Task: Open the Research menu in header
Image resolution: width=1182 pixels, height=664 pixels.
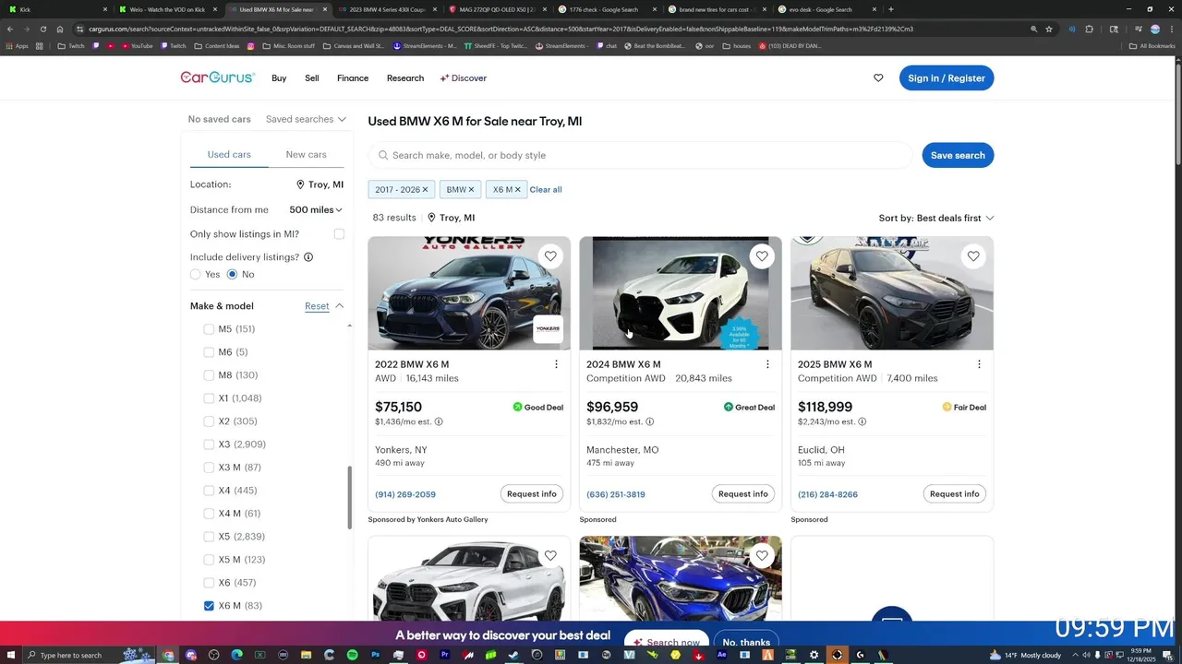Action: (405, 78)
